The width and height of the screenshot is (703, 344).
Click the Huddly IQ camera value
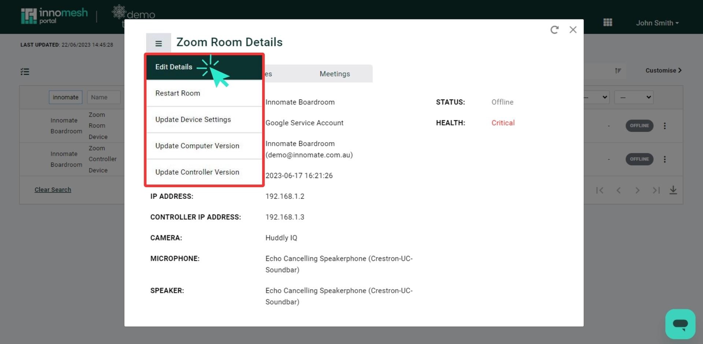281,238
